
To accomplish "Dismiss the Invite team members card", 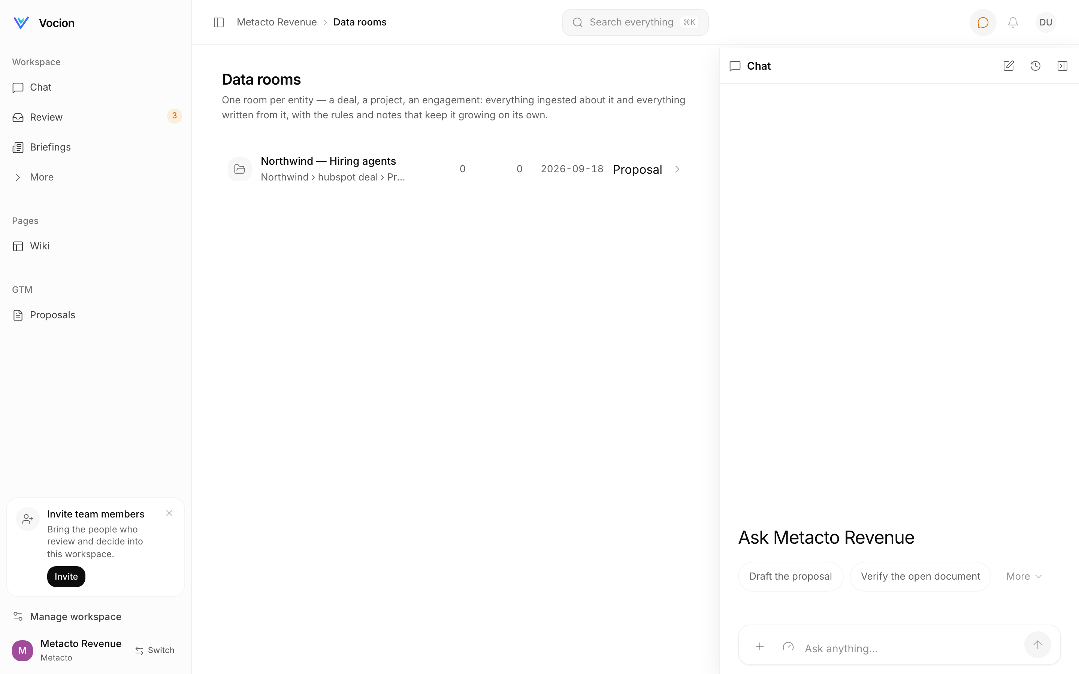I will click(169, 513).
